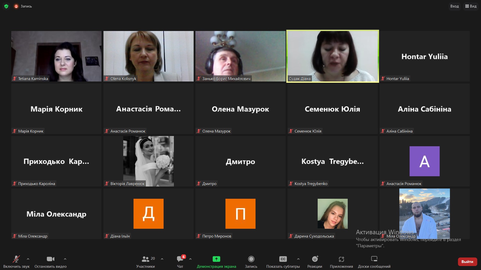
Task: Show subtitles with CC button
Action: click(x=283, y=262)
